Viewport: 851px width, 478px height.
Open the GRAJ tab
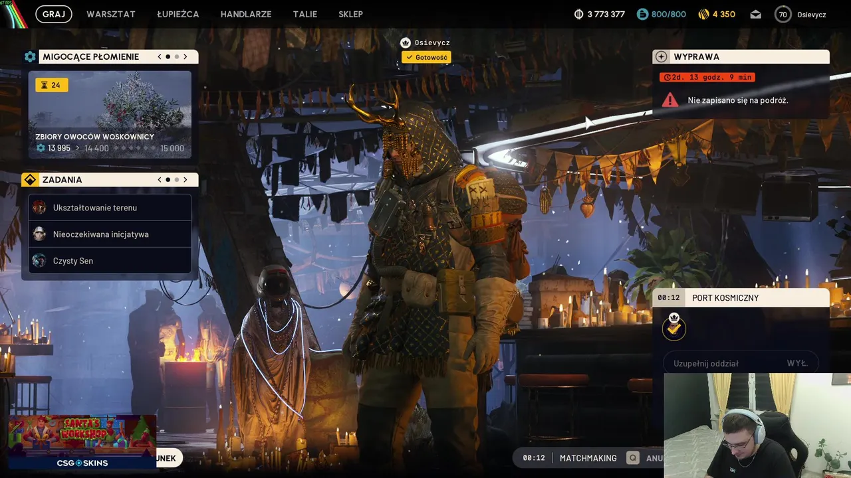click(54, 14)
